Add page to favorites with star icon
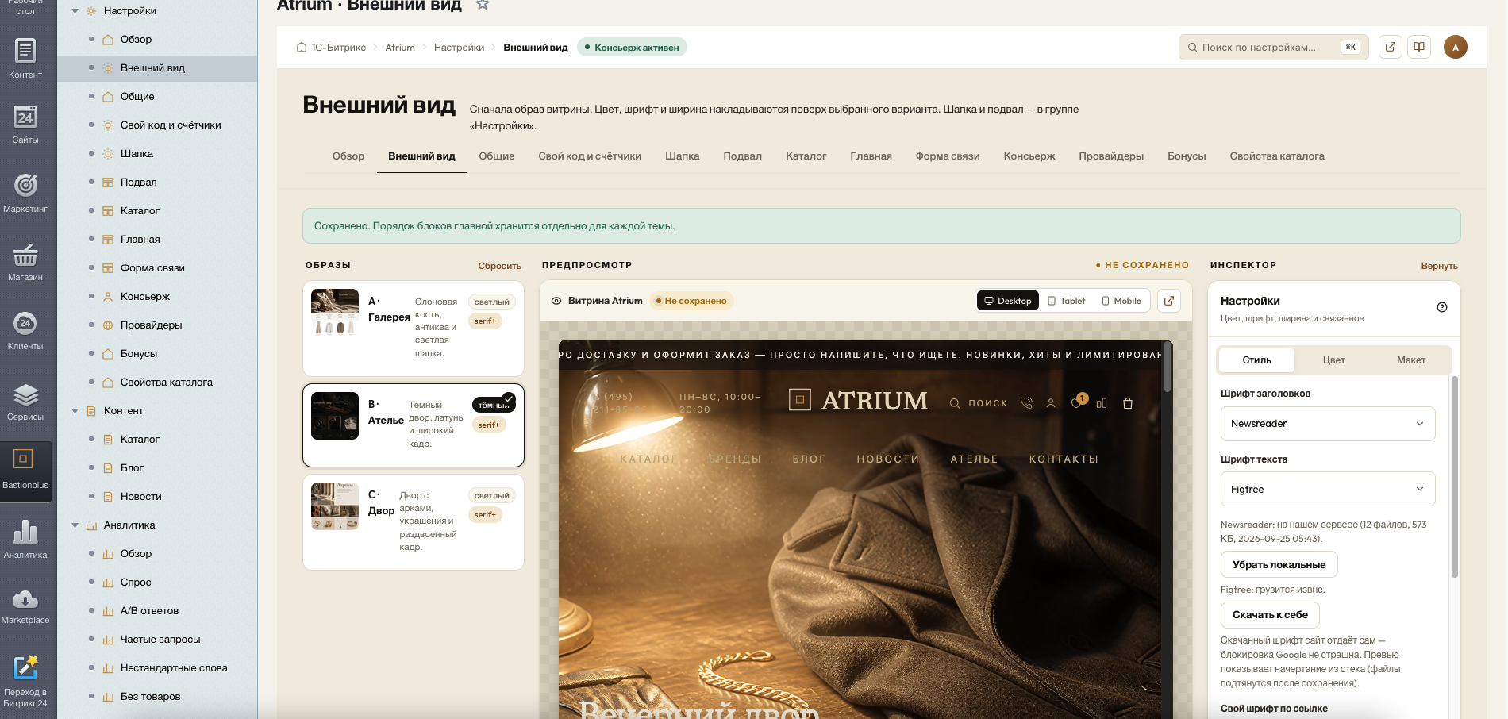This screenshot has width=1508, height=719. 483,5
